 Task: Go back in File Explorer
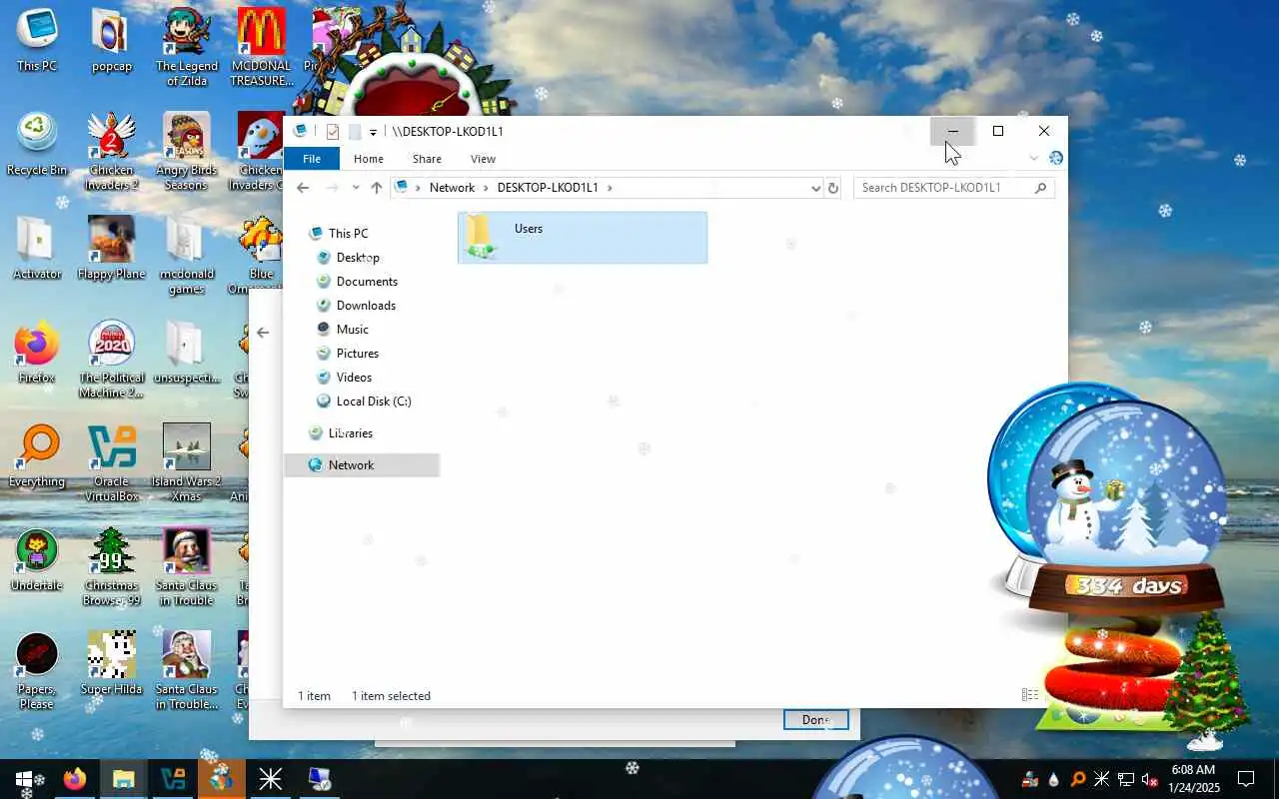303,188
